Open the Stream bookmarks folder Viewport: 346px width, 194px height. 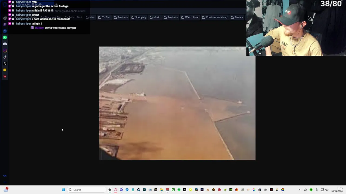[x=237, y=18]
